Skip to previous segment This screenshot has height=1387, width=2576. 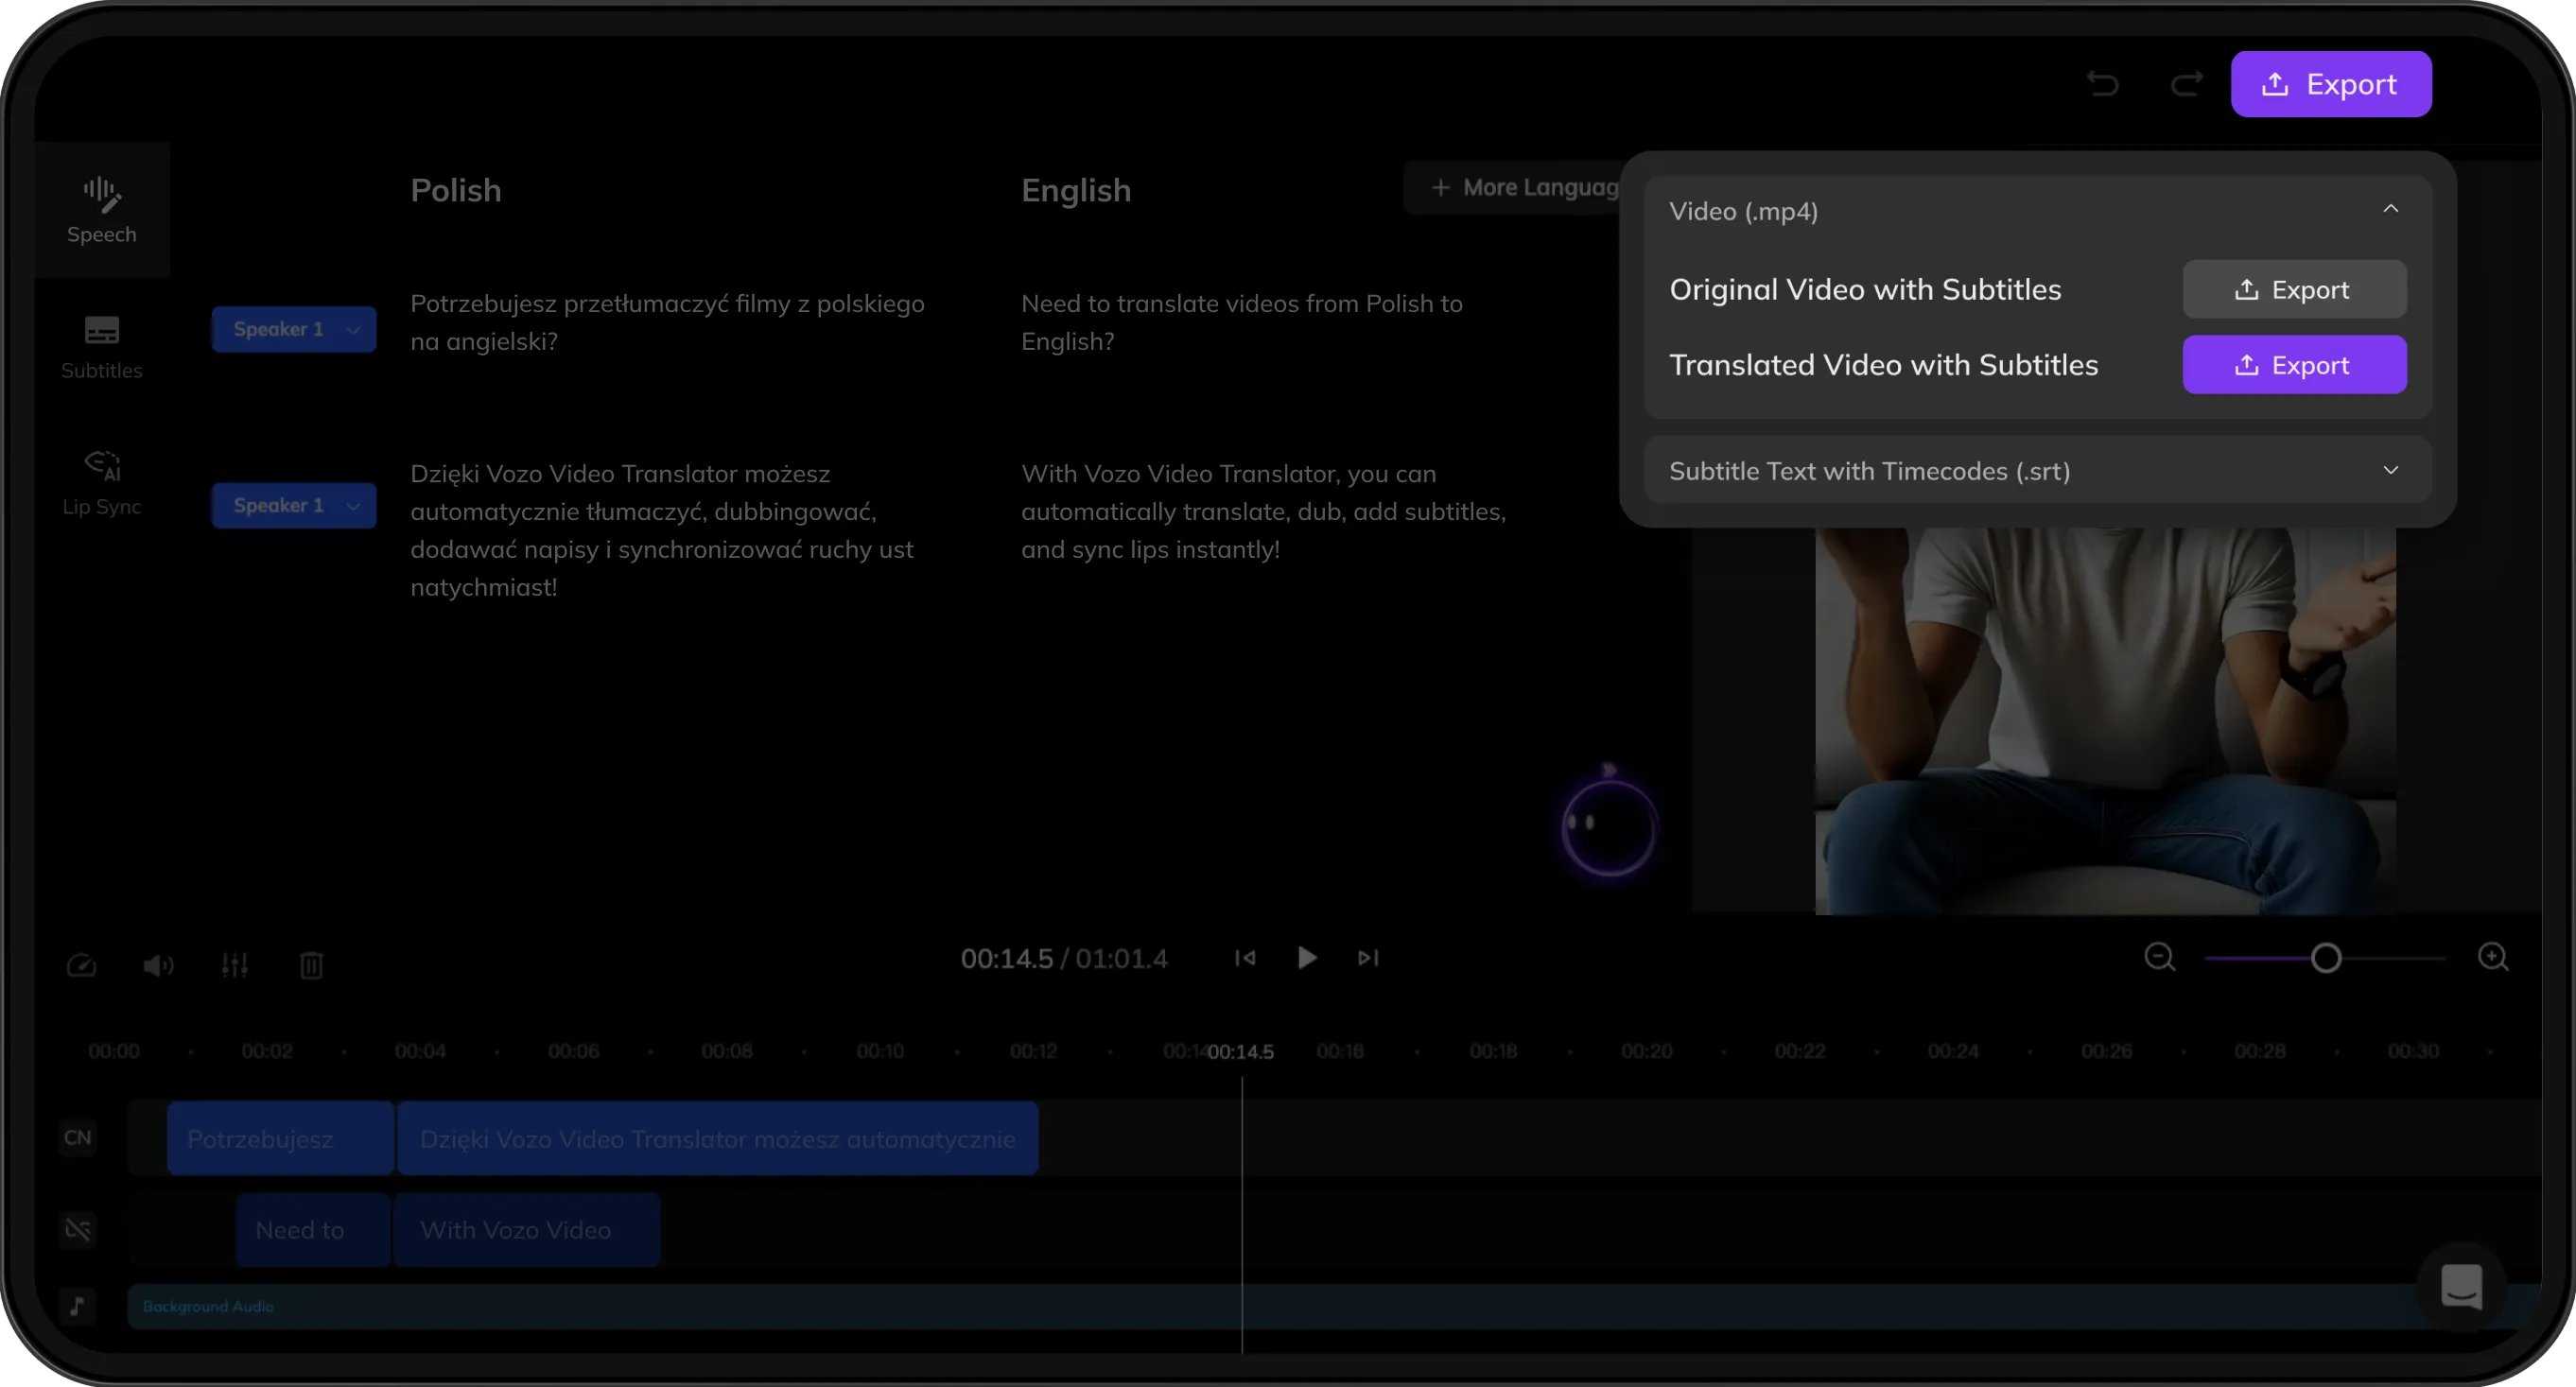[1245, 958]
